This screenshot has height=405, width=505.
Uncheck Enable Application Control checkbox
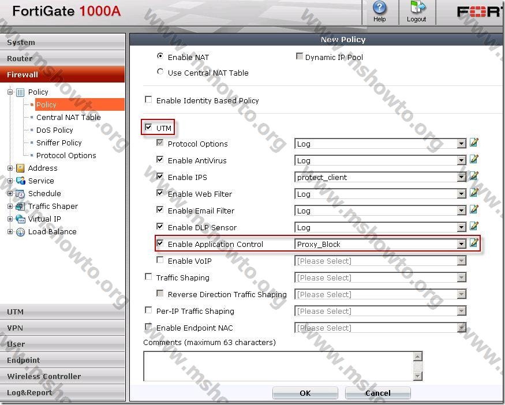click(x=160, y=243)
